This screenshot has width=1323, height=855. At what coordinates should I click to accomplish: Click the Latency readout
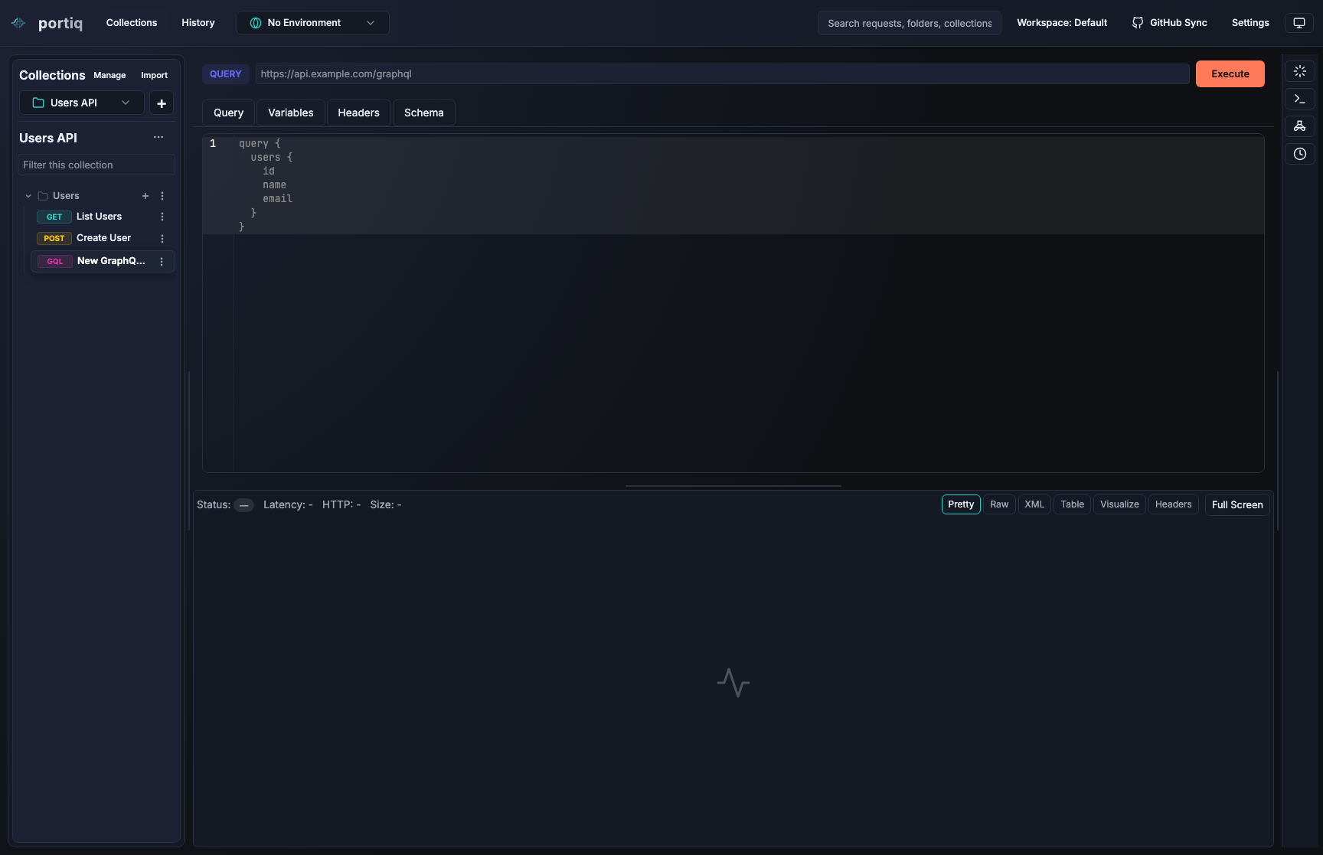click(x=288, y=505)
